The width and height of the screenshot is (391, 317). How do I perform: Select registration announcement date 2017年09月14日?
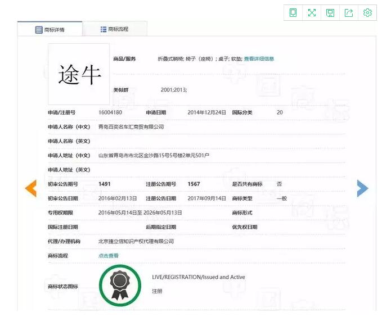tap(206, 198)
